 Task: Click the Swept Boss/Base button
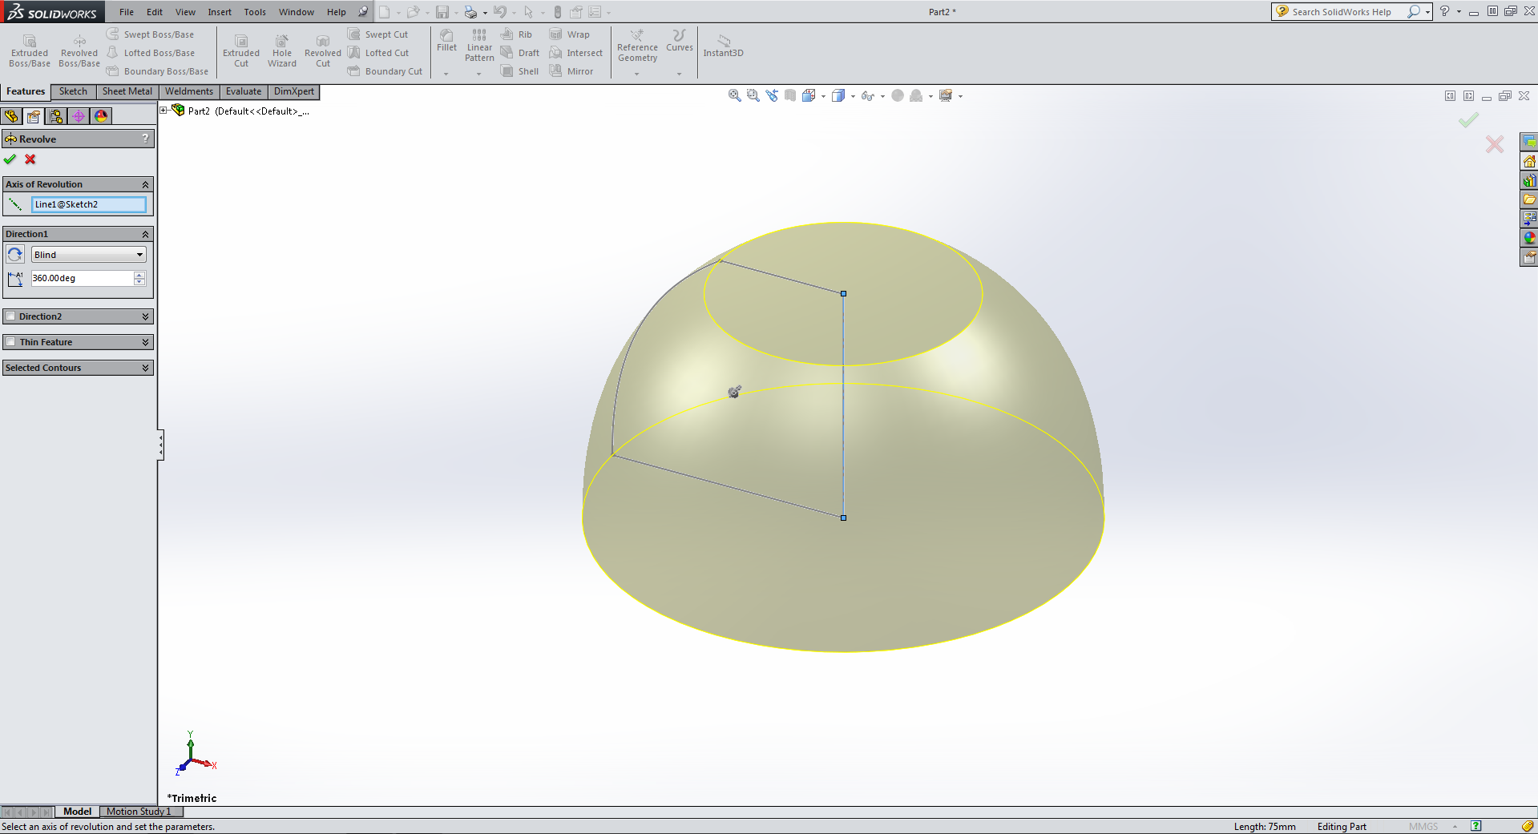[151, 34]
